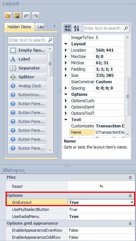
Task: Select the Splitter item in hidden items
Action: tap(27, 77)
